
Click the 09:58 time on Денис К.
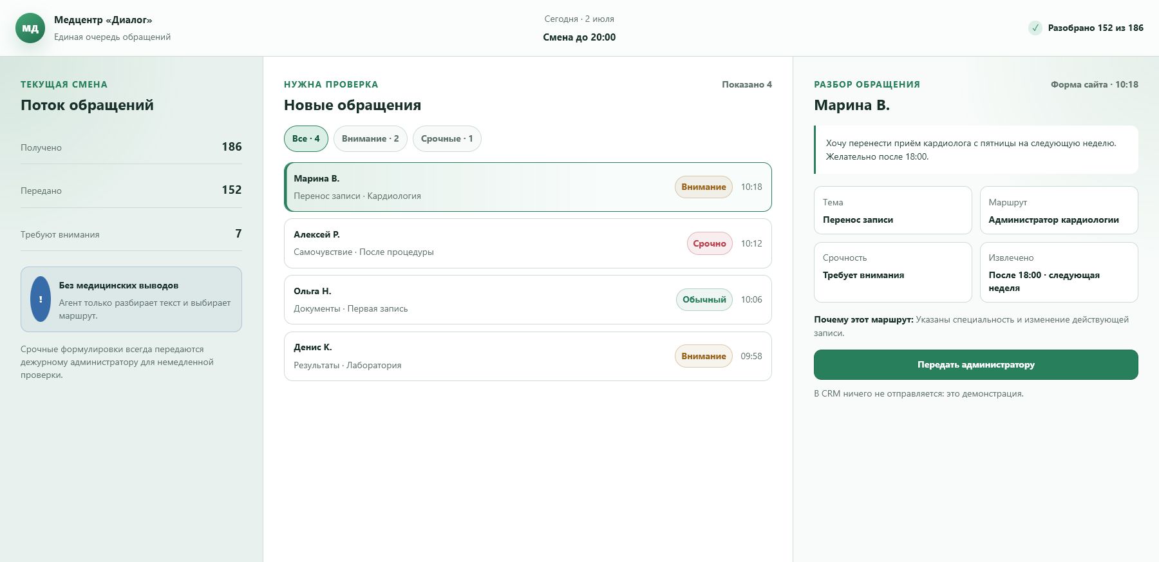(x=751, y=356)
